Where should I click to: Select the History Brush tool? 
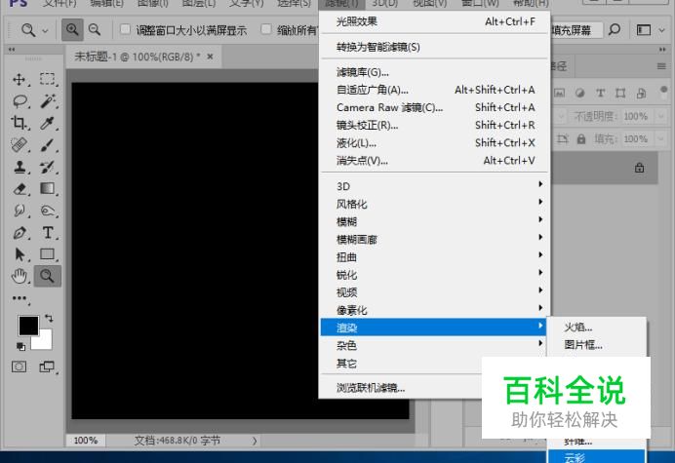(x=48, y=167)
